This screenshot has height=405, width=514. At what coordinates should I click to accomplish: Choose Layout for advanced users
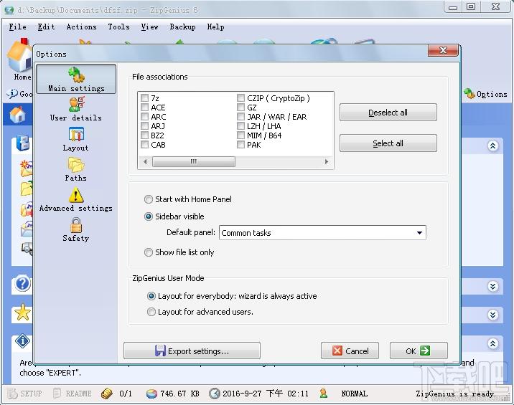[151, 312]
